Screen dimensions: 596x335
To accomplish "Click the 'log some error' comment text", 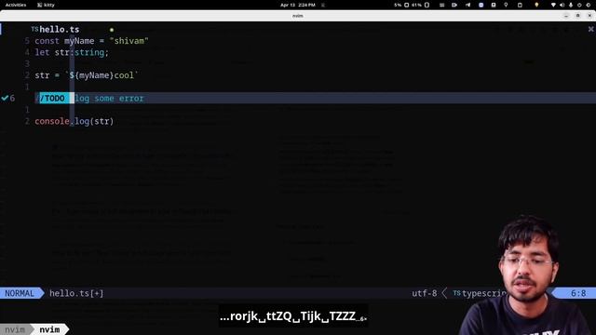I will click(x=109, y=99).
